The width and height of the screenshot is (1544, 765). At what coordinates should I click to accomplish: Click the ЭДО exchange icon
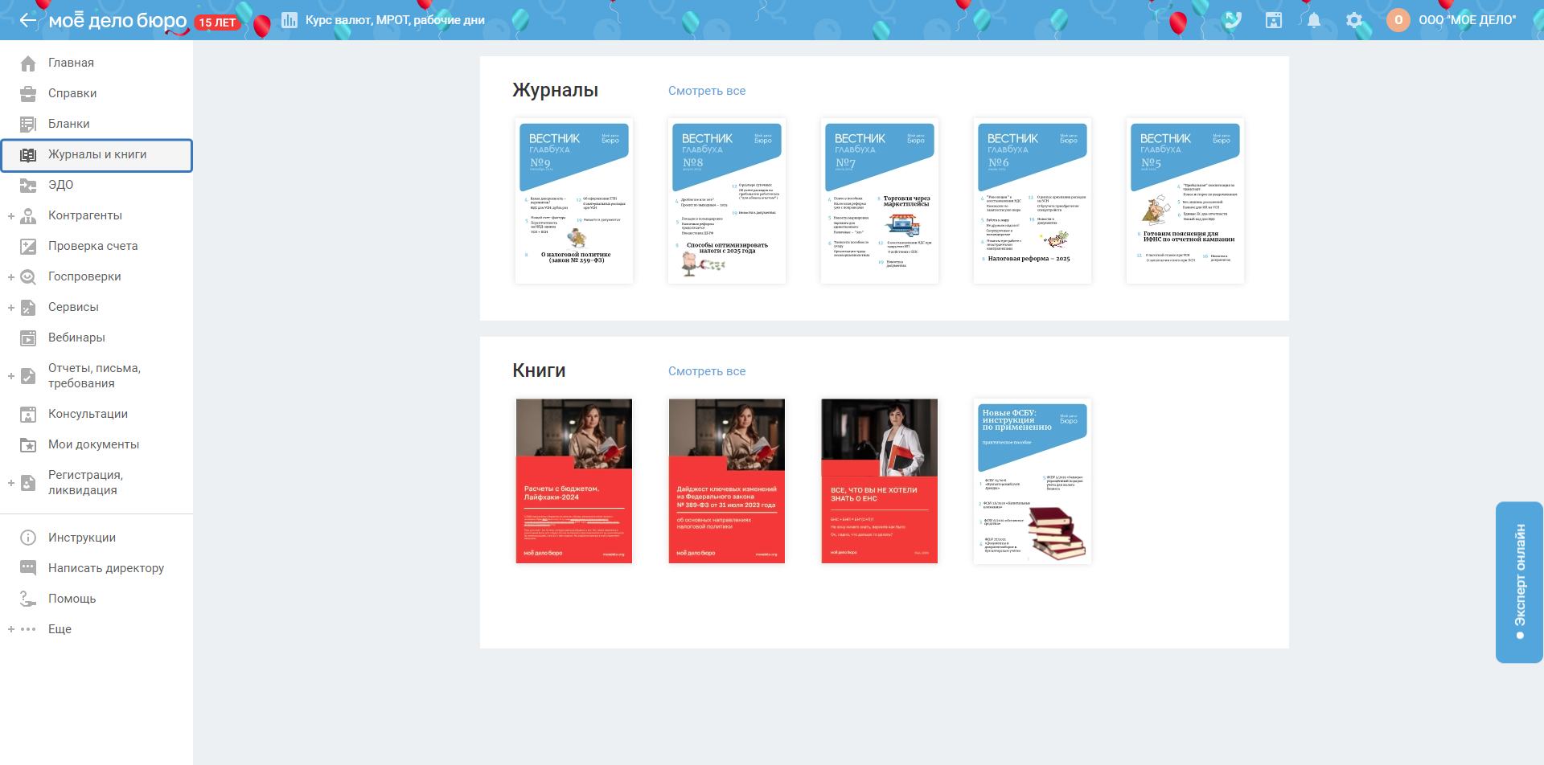pyautogui.click(x=28, y=185)
